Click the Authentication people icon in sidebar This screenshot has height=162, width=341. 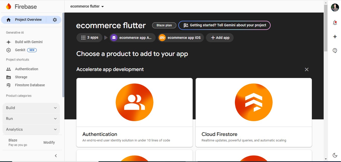(9, 69)
